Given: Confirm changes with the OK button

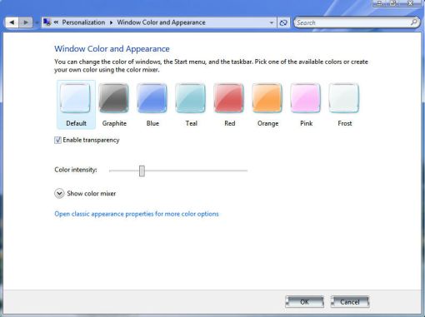Looking at the screenshot, I should click(305, 302).
